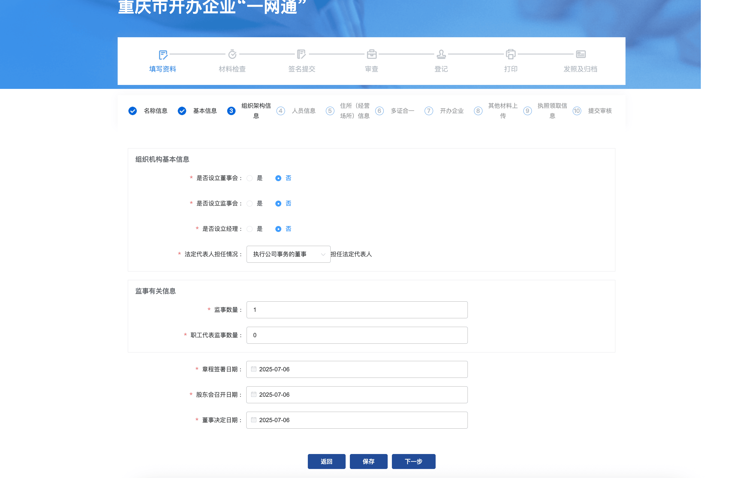This screenshot has height=478, width=733.
Task: Click step 10 提交审核 circle
Action: 576,111
